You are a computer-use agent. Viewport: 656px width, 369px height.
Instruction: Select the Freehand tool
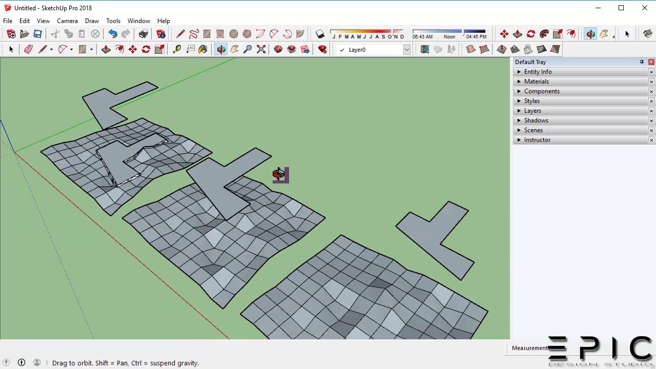[194, 34]
